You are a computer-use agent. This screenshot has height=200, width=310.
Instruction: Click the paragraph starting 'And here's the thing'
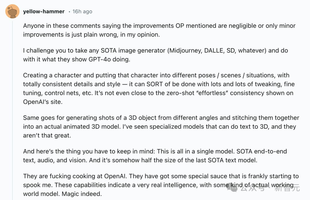155,156
